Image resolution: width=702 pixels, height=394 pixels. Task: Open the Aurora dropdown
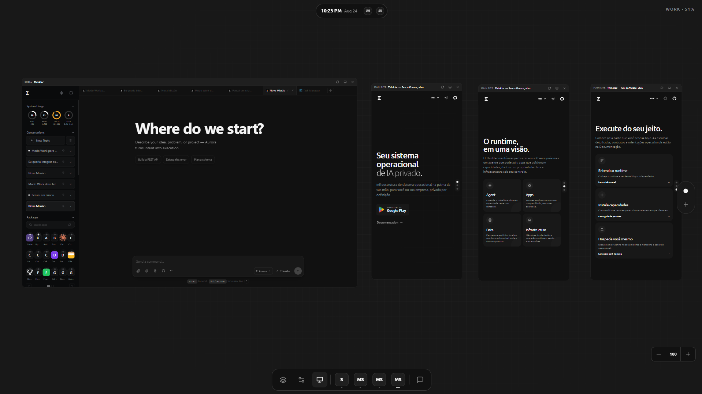(x=263, y=271)
